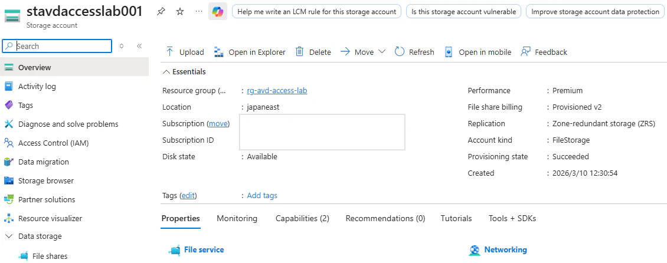Click the Access Control (IAM) icon
The width and height of the screenshot is (667, 263).
8,143
